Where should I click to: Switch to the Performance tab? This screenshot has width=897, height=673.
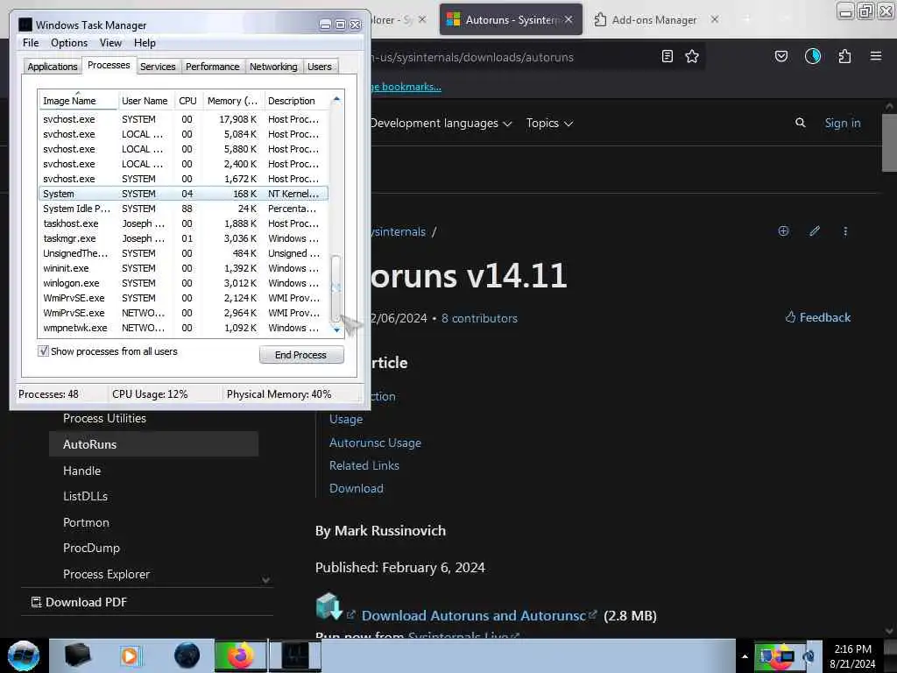pyautogui.click(x=213, y=67)
